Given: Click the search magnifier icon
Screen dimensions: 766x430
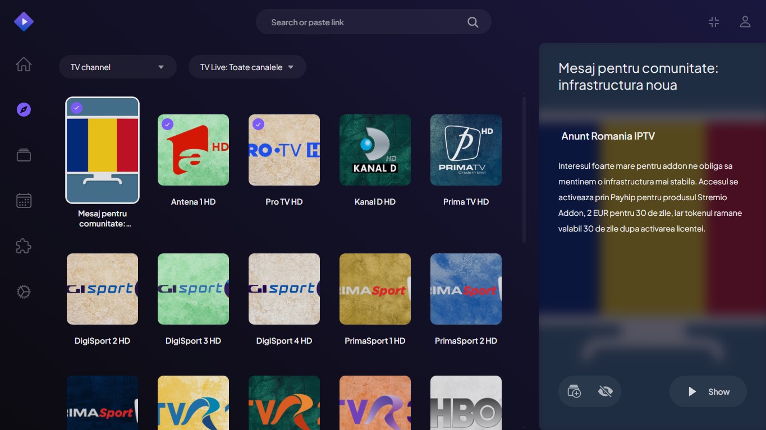Looking at the screenshot, I should click(473, 22).
